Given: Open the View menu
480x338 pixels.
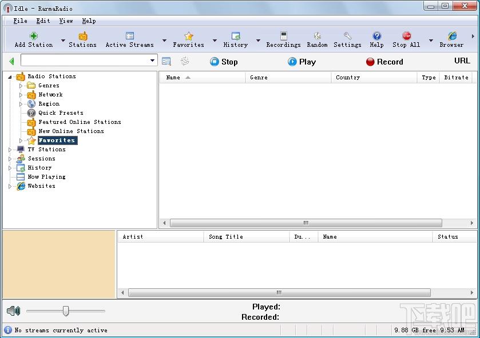Looking at the screenshot, I should tap(66, 21).
